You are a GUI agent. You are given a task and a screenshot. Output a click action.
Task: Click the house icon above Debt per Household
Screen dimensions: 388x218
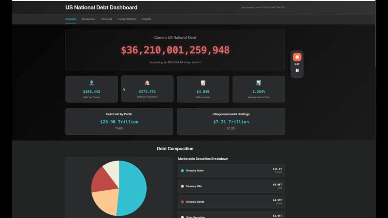[147, 83]
